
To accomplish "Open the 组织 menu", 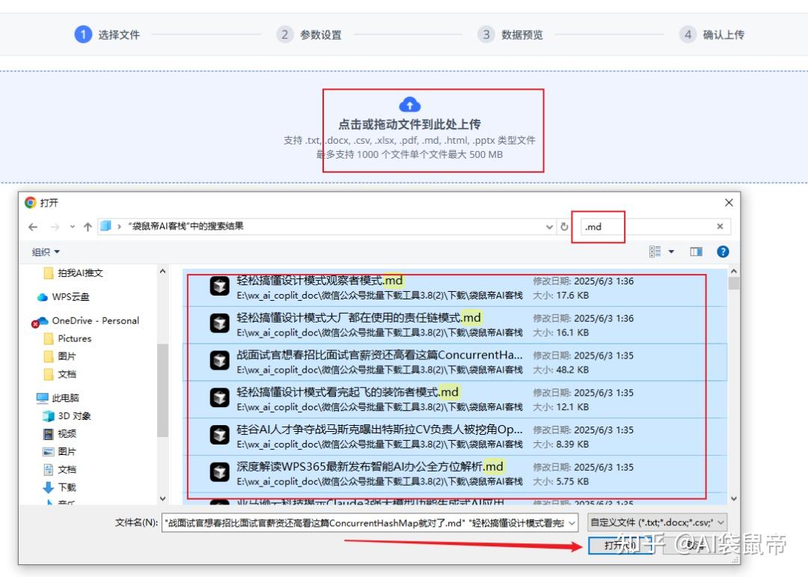I will click(46, 251).
